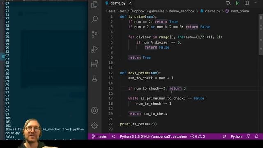This screenshot has height=148, width=263.
Task: Run Python file with the green play button
Action: click(237, 3)
